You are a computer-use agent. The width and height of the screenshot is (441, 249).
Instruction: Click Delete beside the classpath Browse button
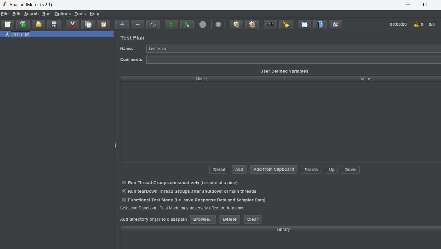[230, 220]
